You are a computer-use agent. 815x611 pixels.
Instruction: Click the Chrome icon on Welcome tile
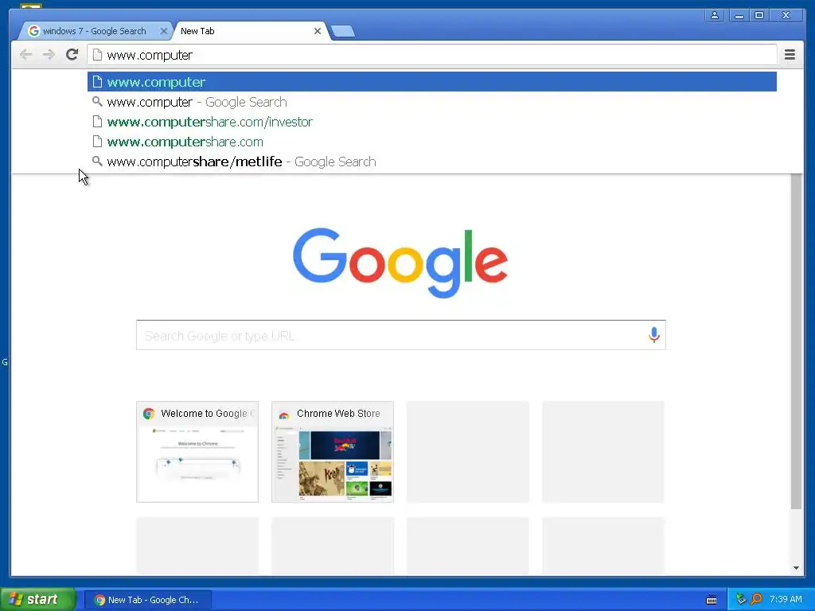click(x=149, y=414)
